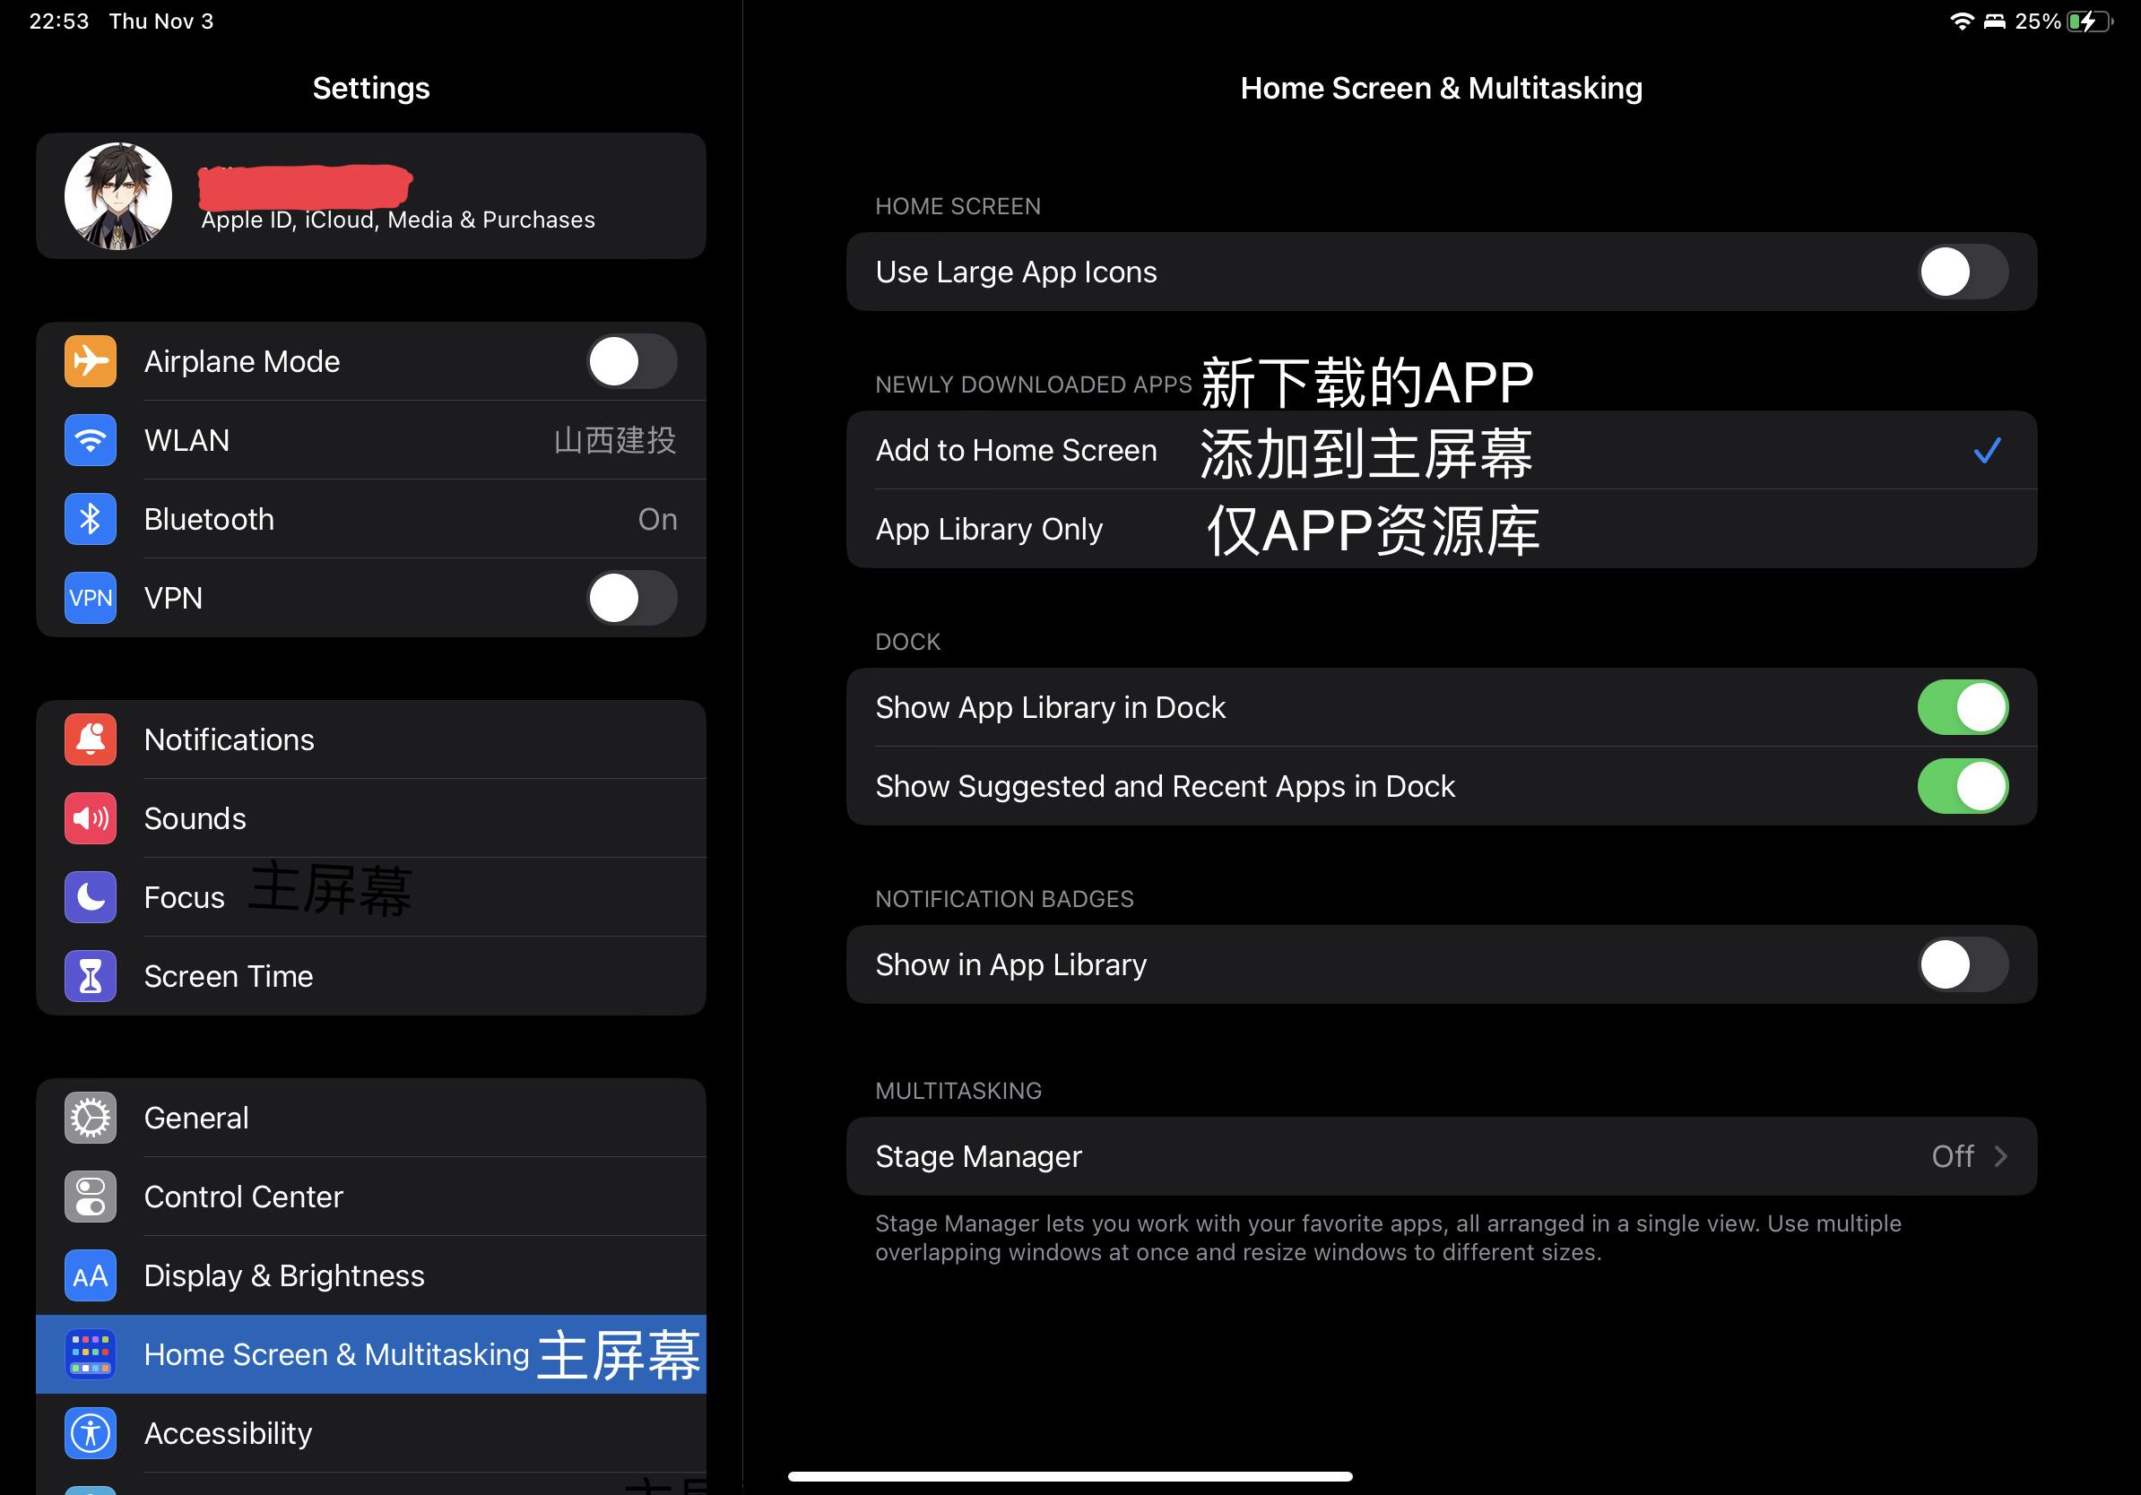Open Control Center settings
Screen dimensions: 2141x1495
(x=371, y=1197)
